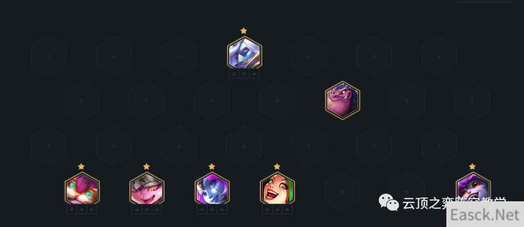The image size is (524, 227).
Task: Add item in middle slot under blue-purple champion
Action: coord(212,210)
